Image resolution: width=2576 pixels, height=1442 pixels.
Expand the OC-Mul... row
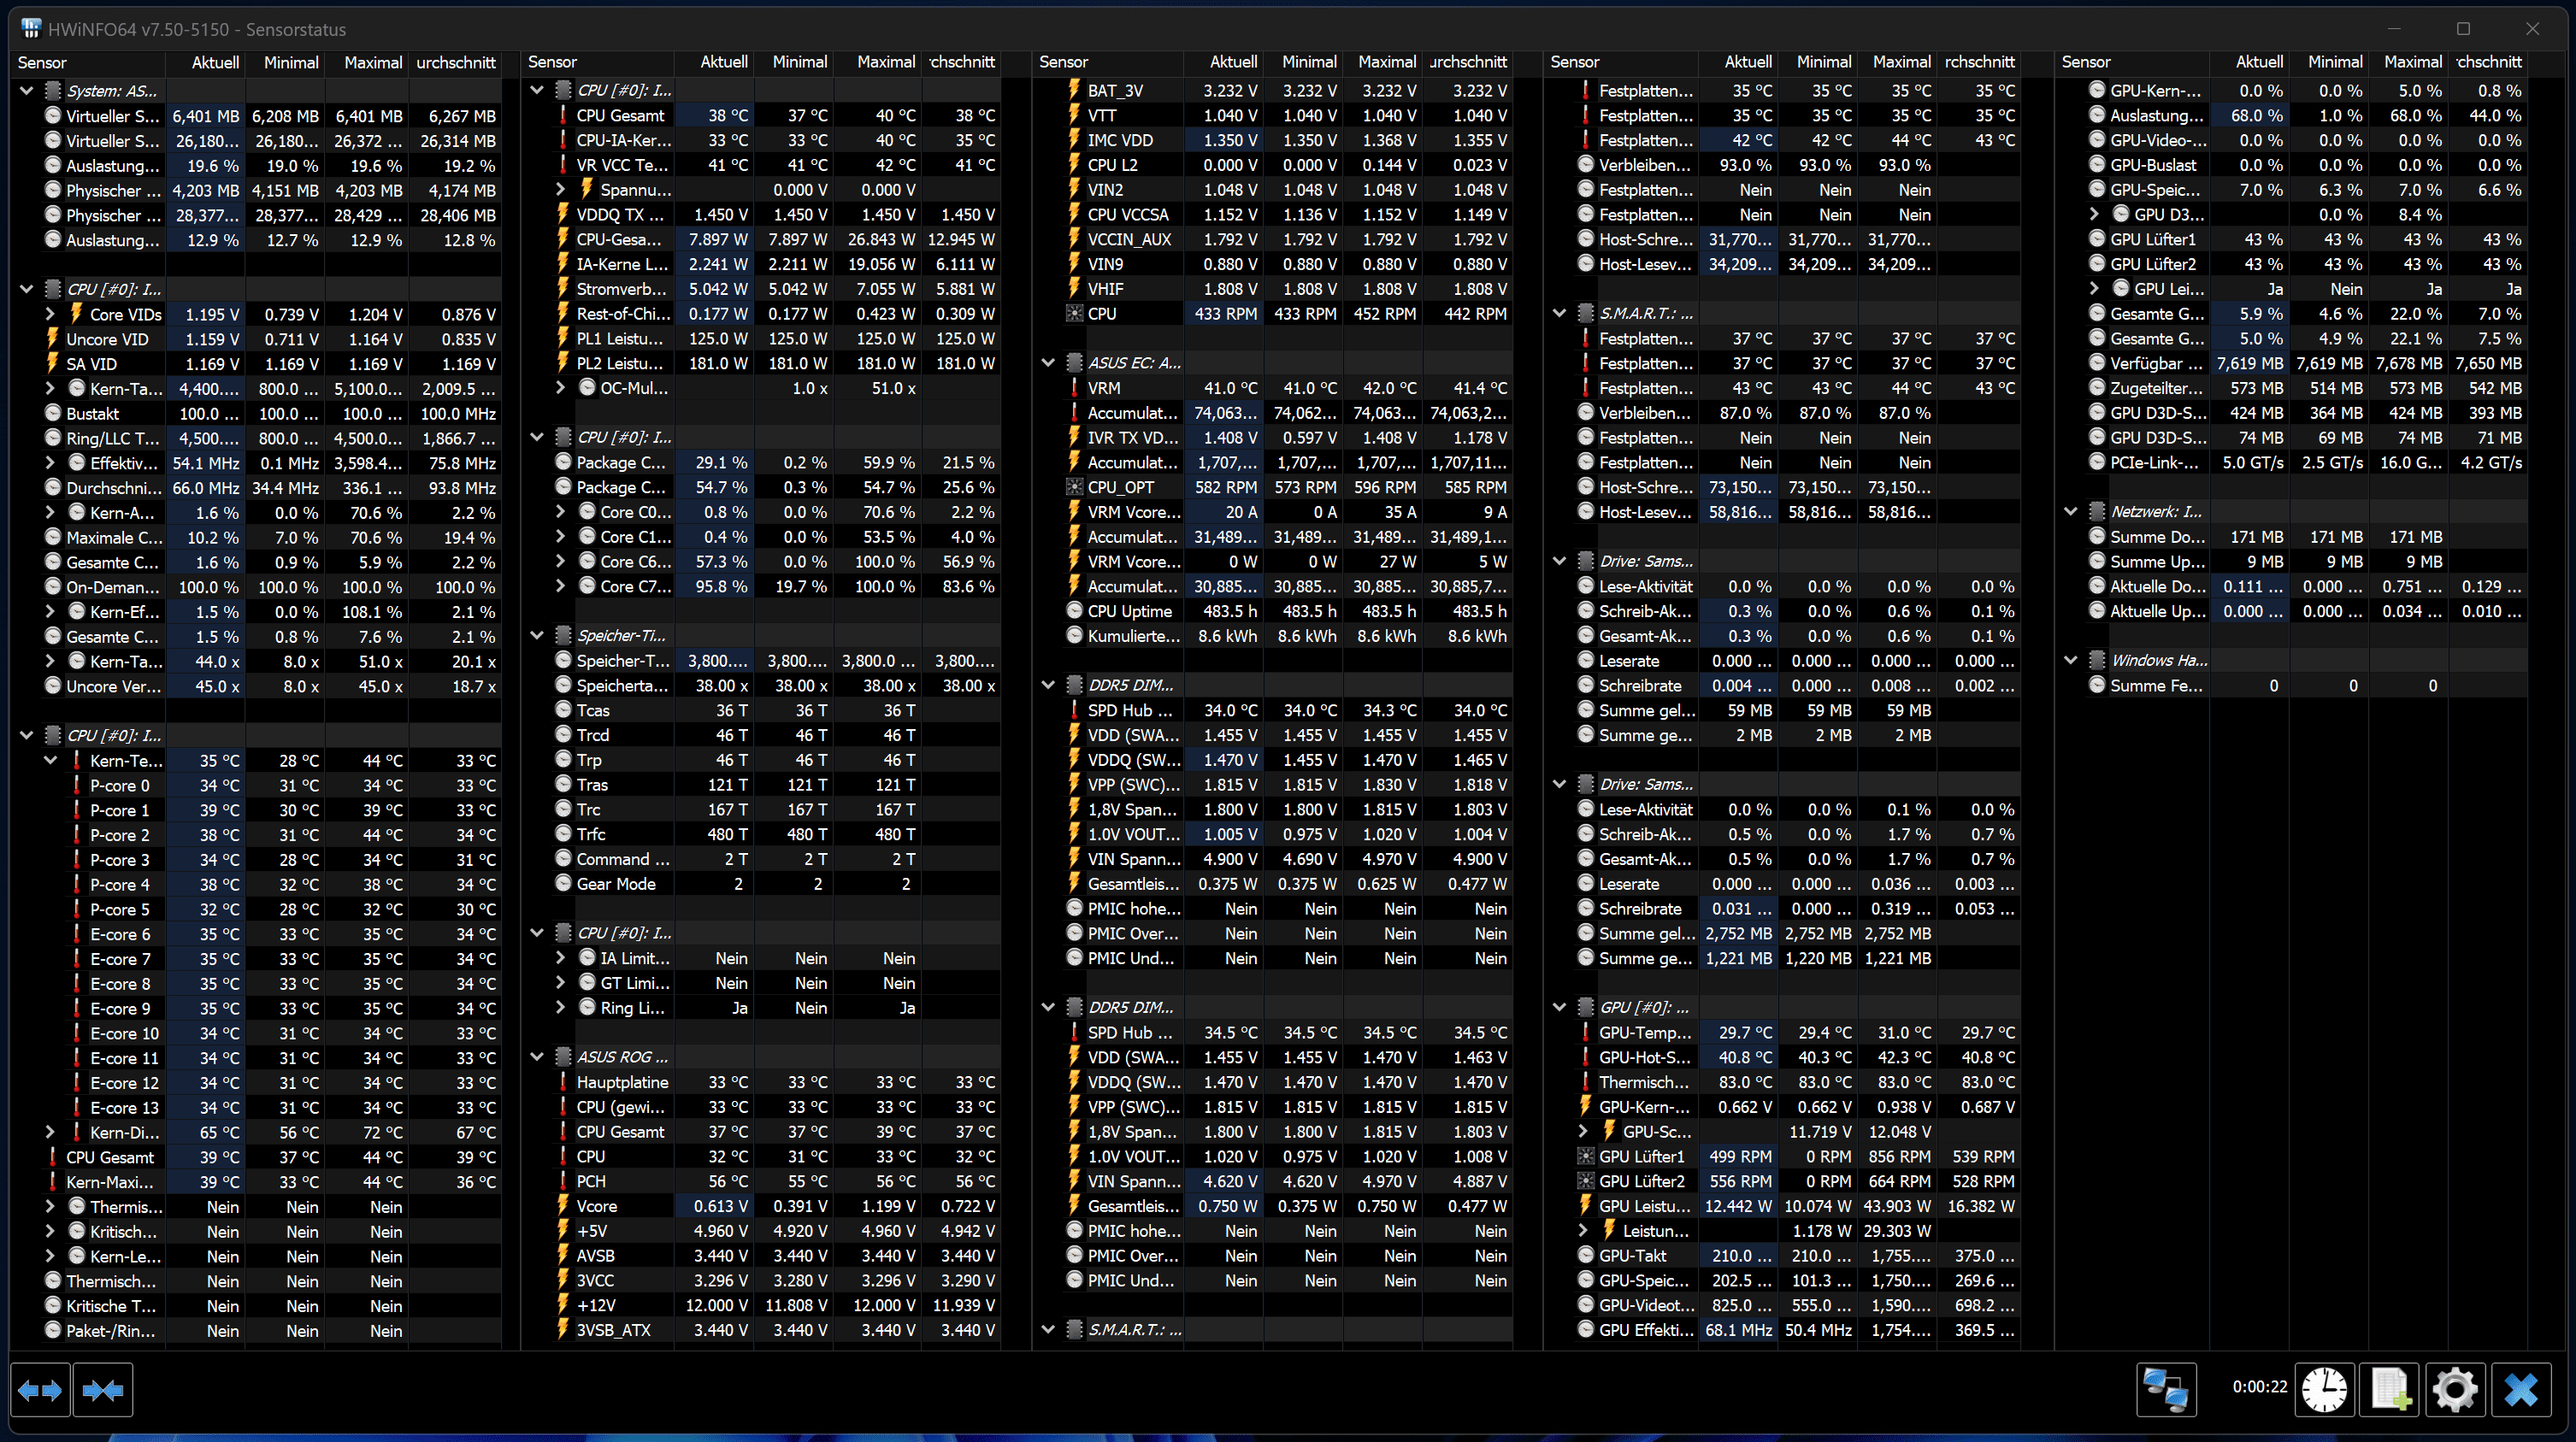point(561,388)
